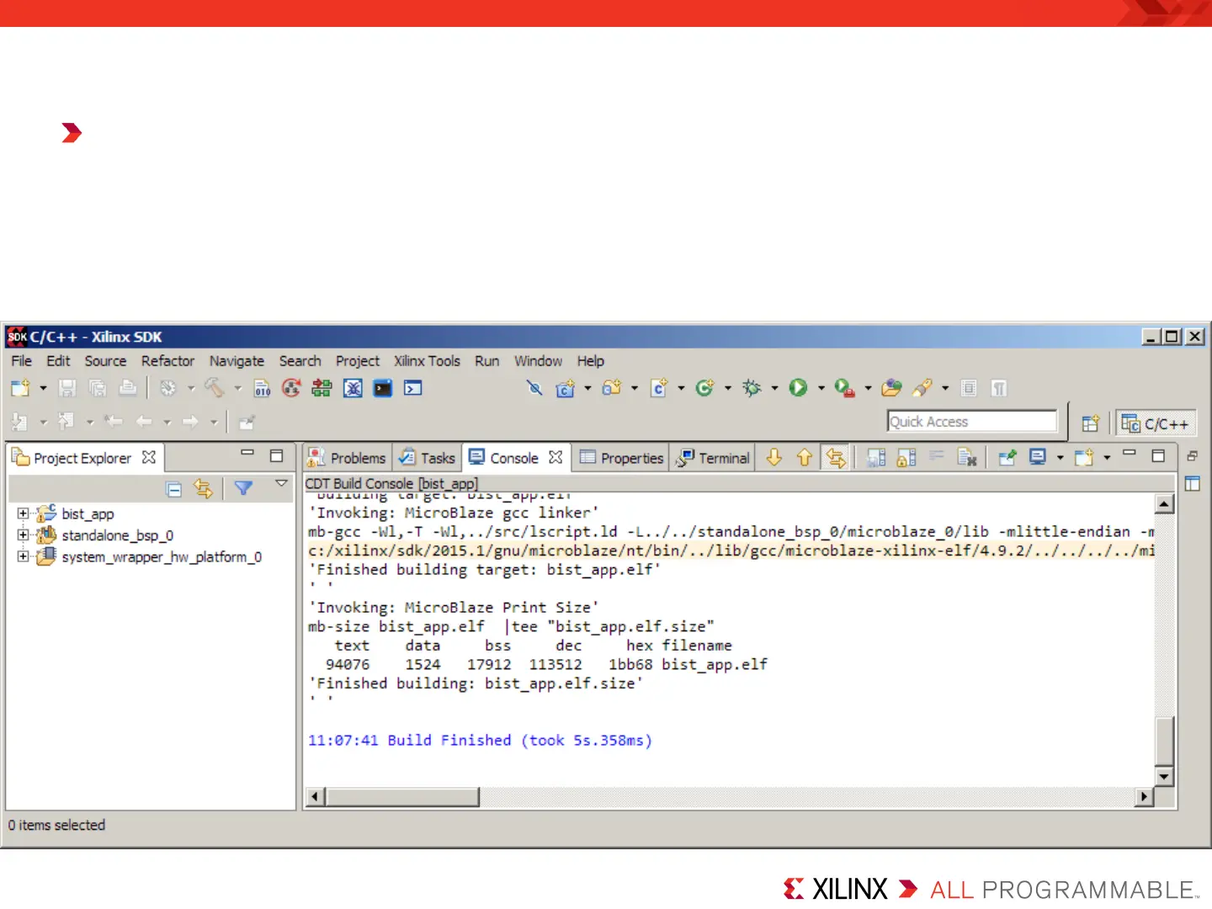Expand system_wrapper_hw_platform_0 node
Screen dimensions: 1212x909
pyautogui.click(x=24, y=556)
